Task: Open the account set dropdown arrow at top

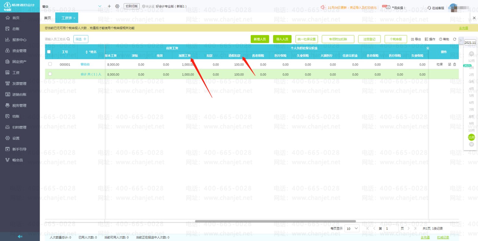Action: pyautogui.click(x=100, y=6)
